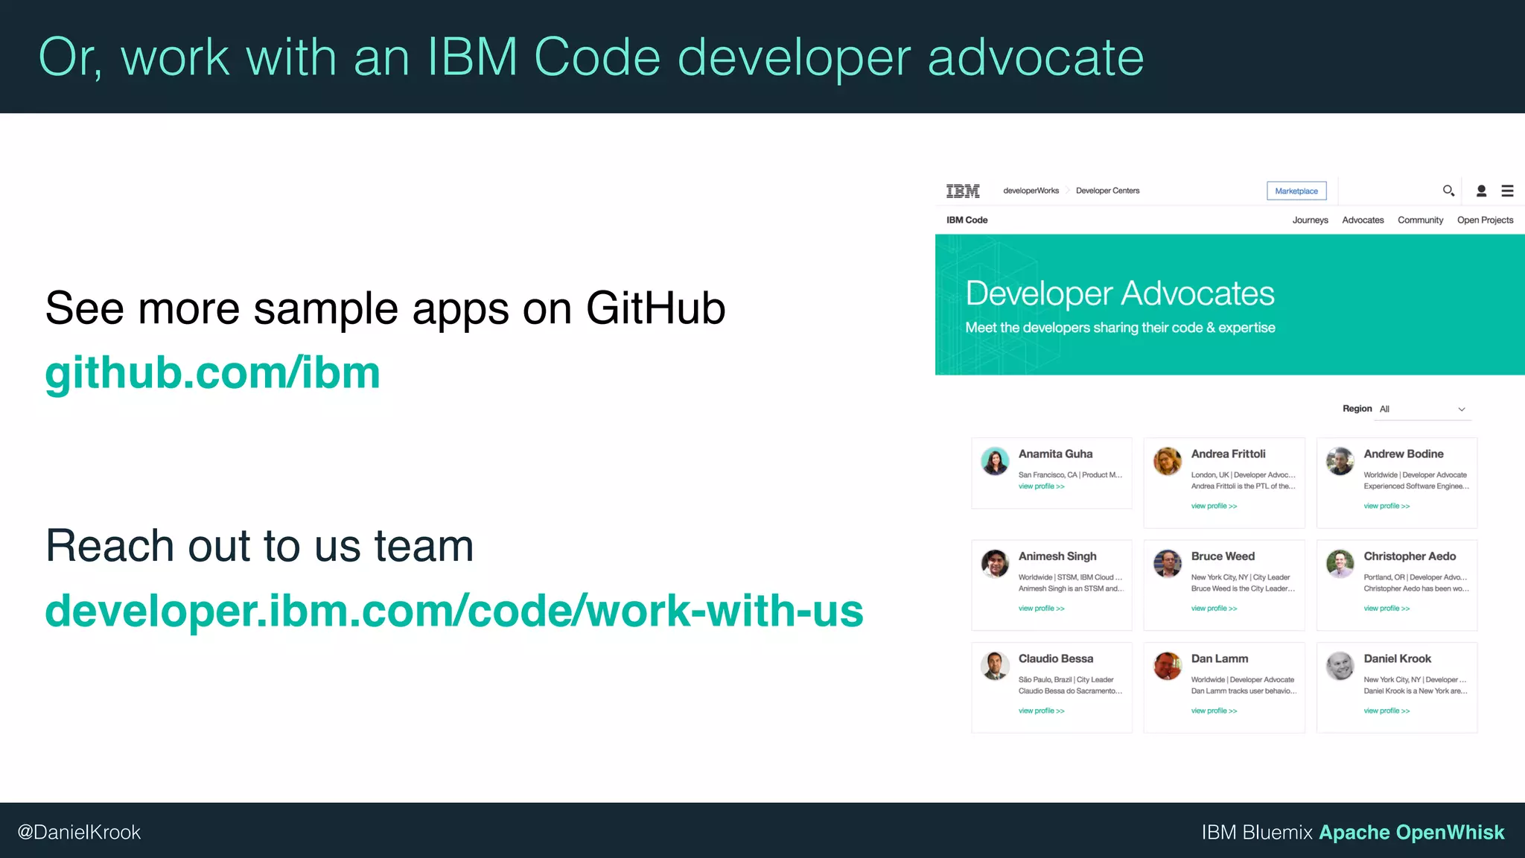The height and width of the screenshot is (858, 1525).
Task: View profile link for Animesh Singh
Action: [1041, 608]
